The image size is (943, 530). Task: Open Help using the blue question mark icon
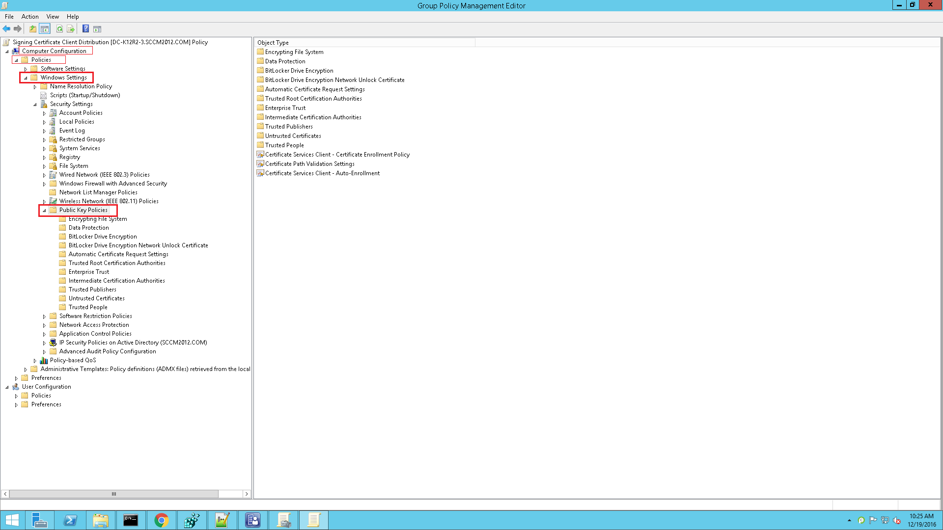pos(85,28)
